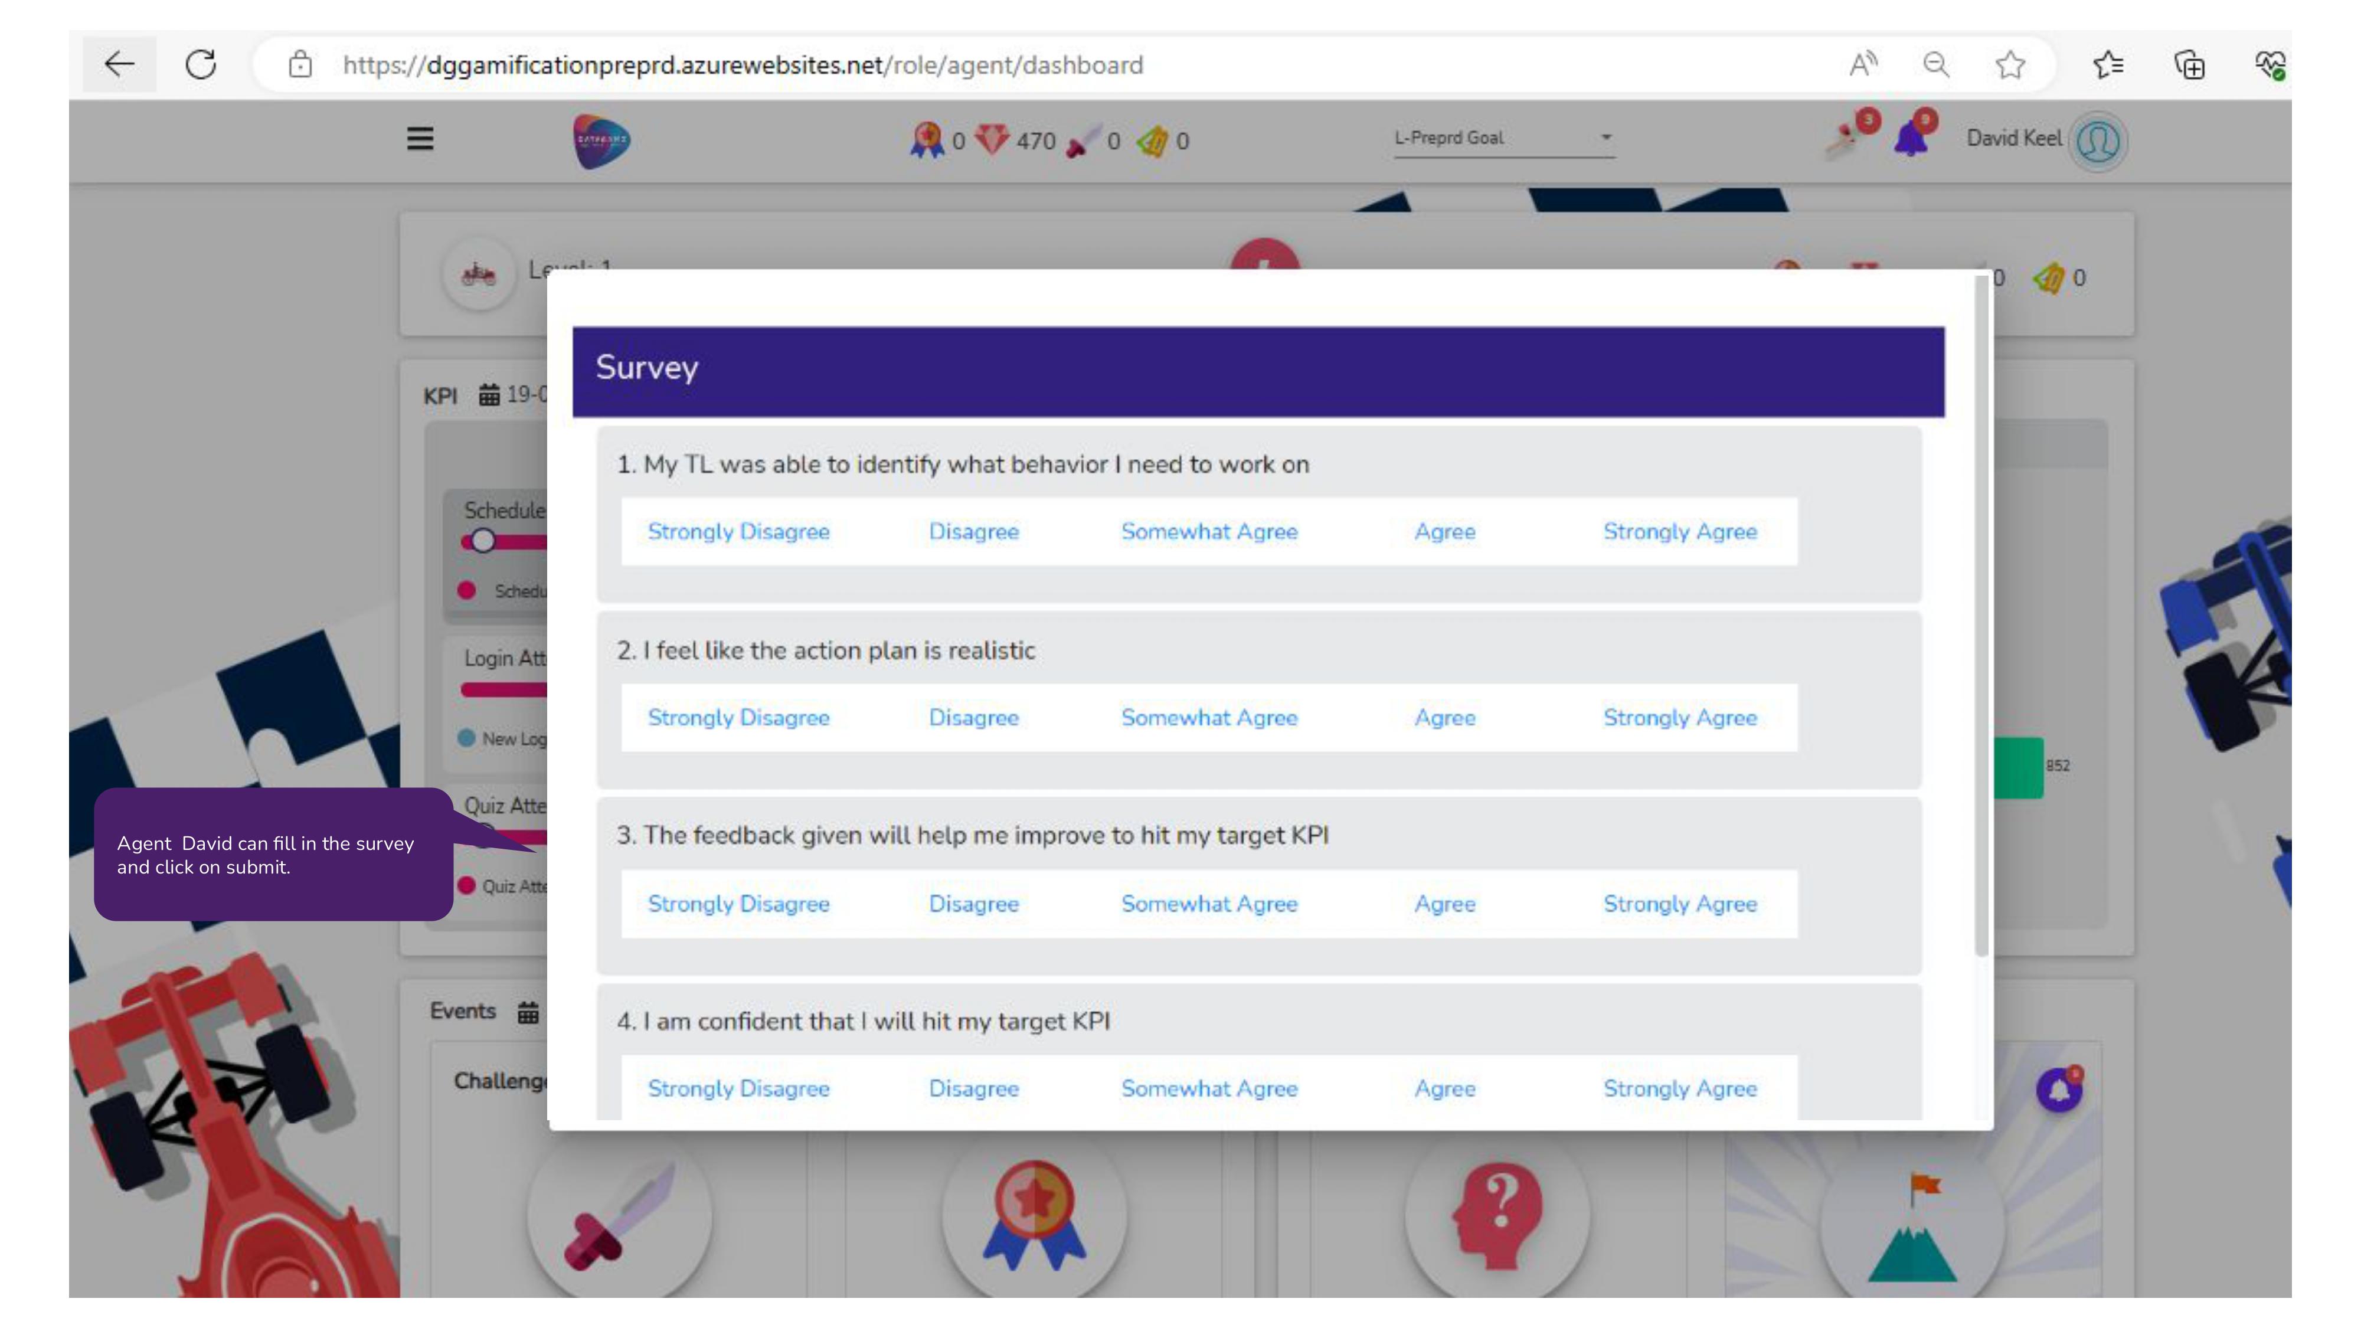The width and height of the screenshot is (2361, 1328).
Task: Select Strongly Agree for question 4
Action: 1680,1089
